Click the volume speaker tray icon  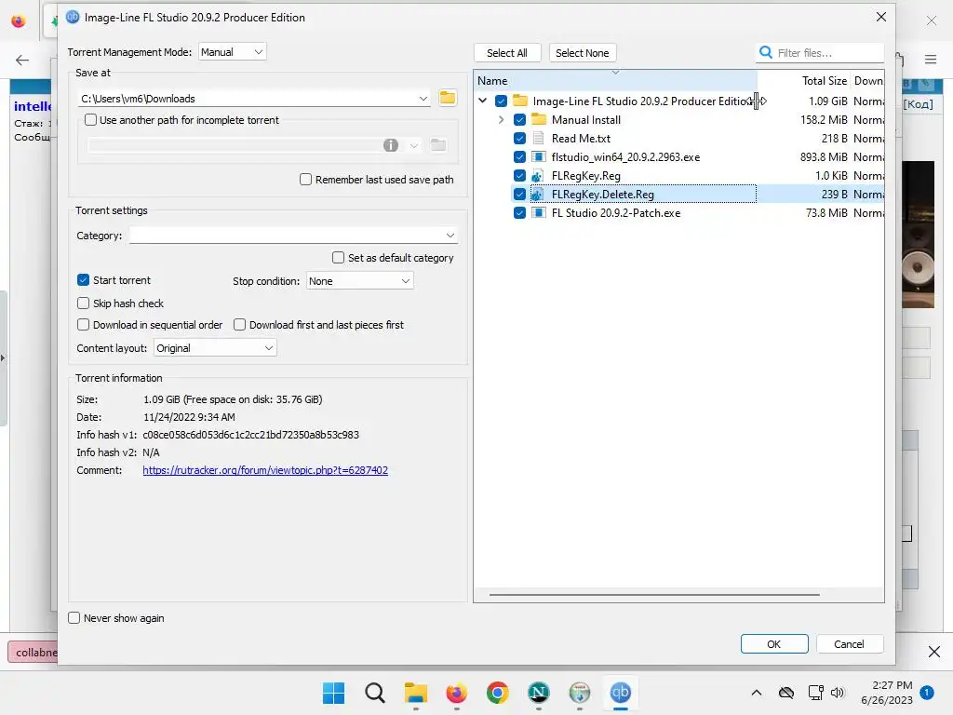point(838,693)
